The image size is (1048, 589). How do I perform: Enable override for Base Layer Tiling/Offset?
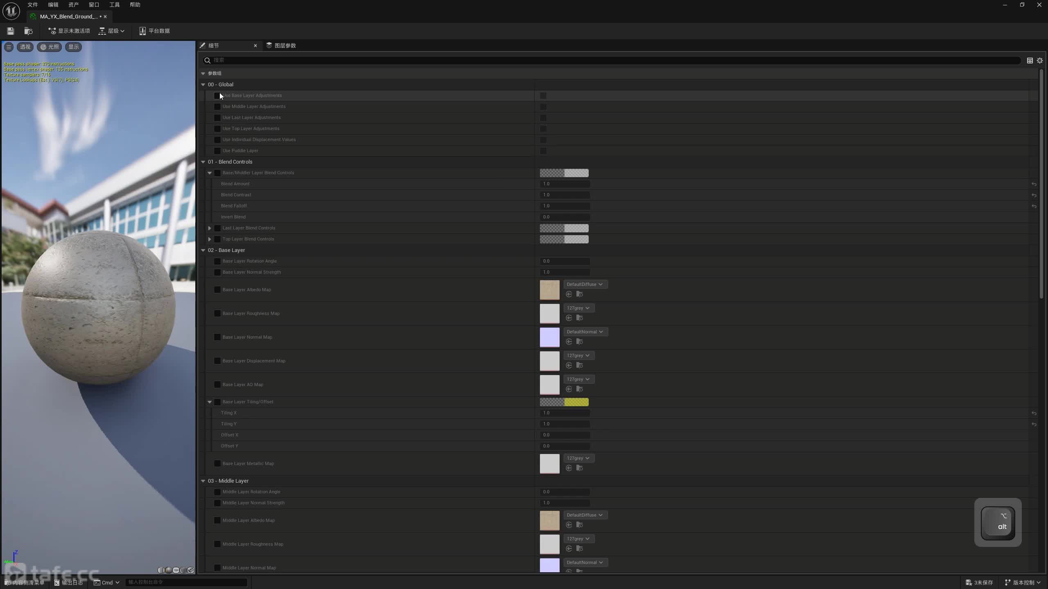217,402
